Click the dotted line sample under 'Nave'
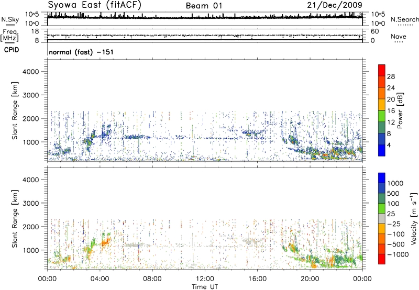Viewport: 419px width, 290px height. point(399,42)
